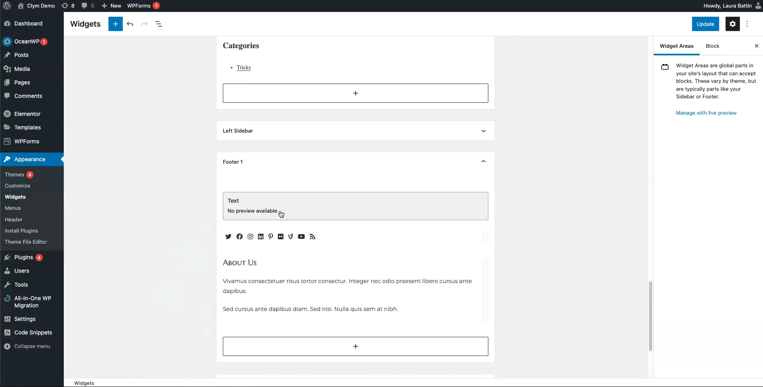The image size is (763, 387).
Task: Open the comments bubble in admin bar
Action: 88,6
